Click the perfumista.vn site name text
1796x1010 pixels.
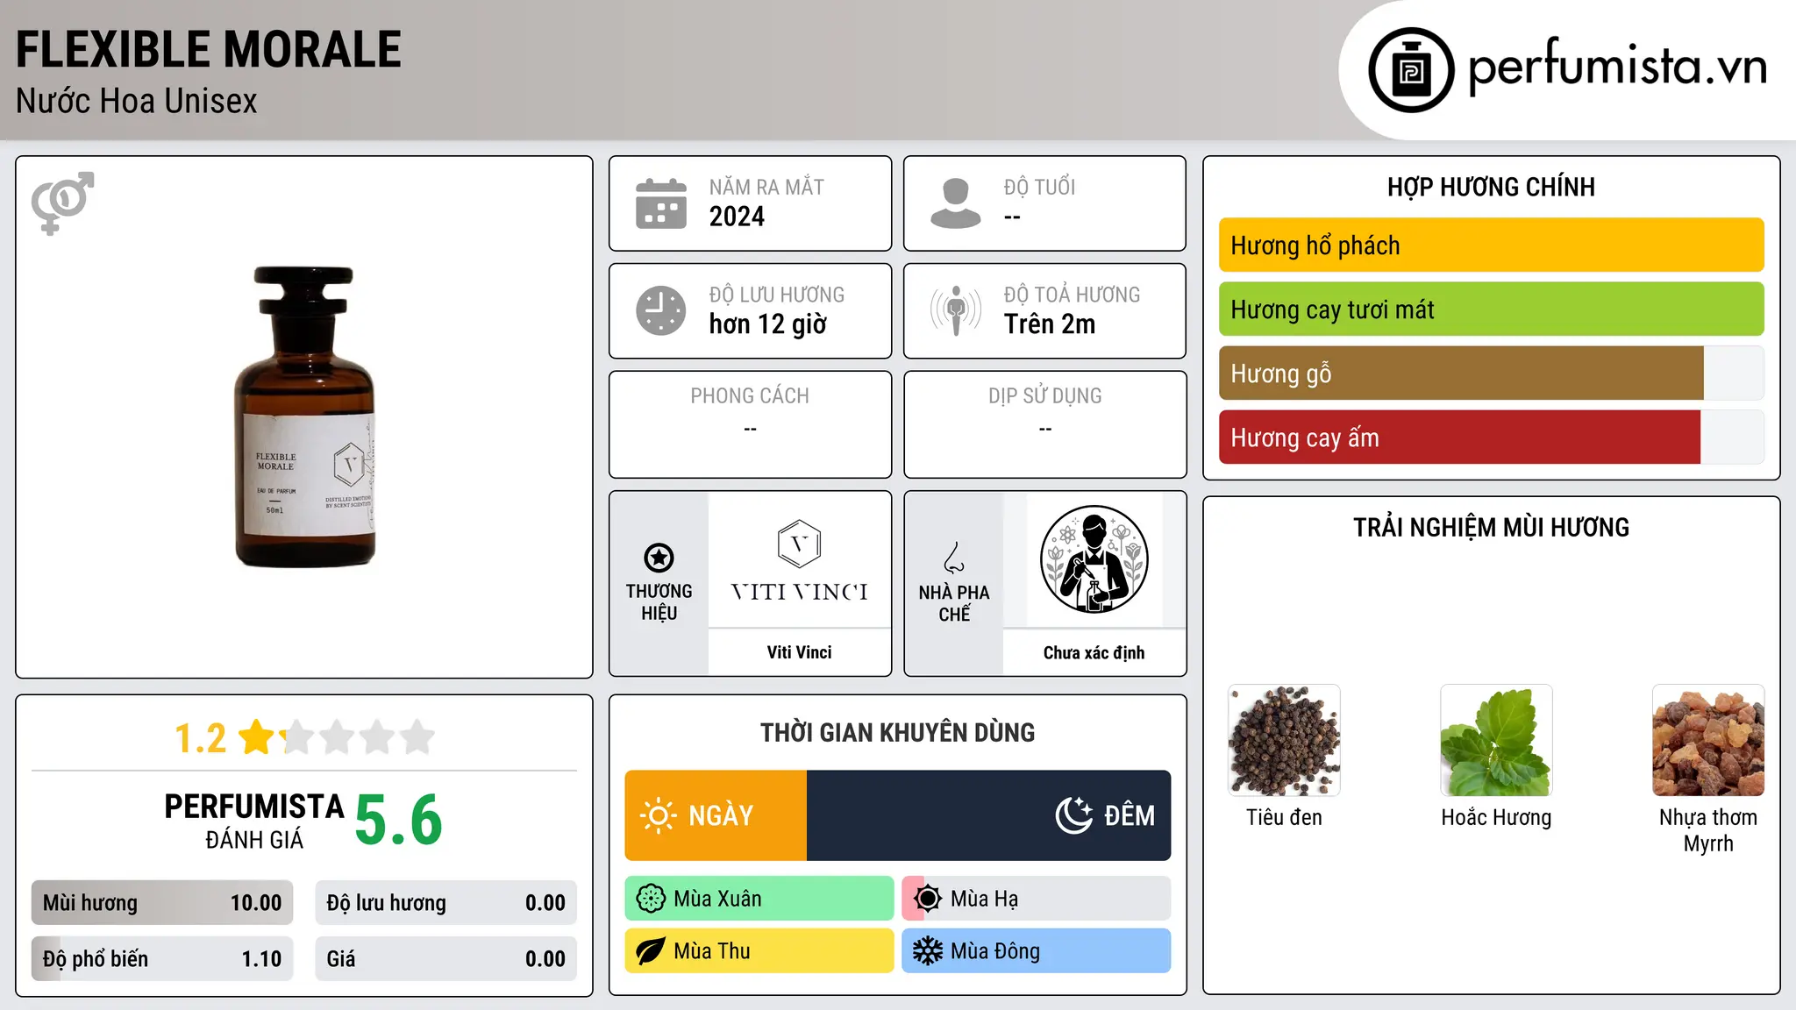[1618, 67]
